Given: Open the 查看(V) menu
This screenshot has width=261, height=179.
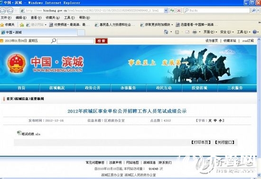Looking at the screenshot, I should [x=36, y=18].
